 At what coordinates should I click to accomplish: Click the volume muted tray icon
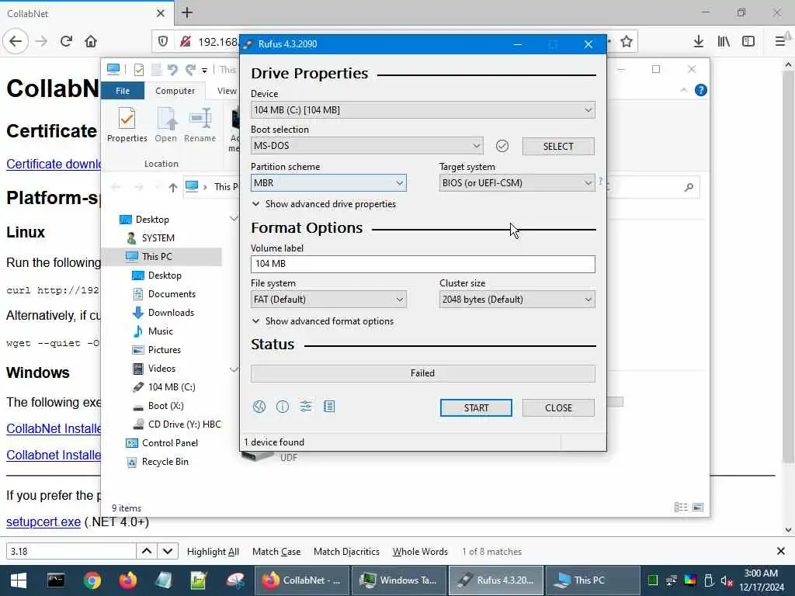click(727, 580)
